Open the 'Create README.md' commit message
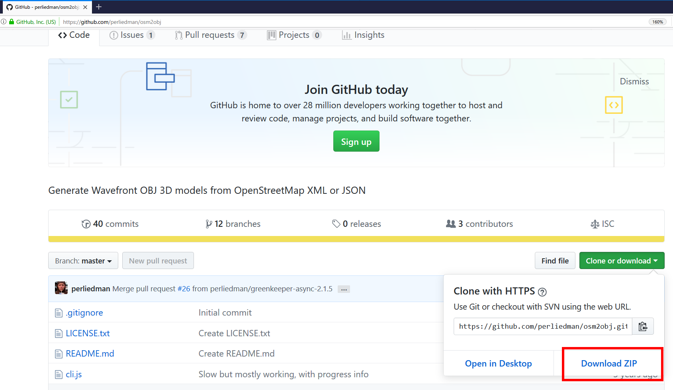This screenshot has width=673, height=390. pyautogui.click(x=237, y=353)
